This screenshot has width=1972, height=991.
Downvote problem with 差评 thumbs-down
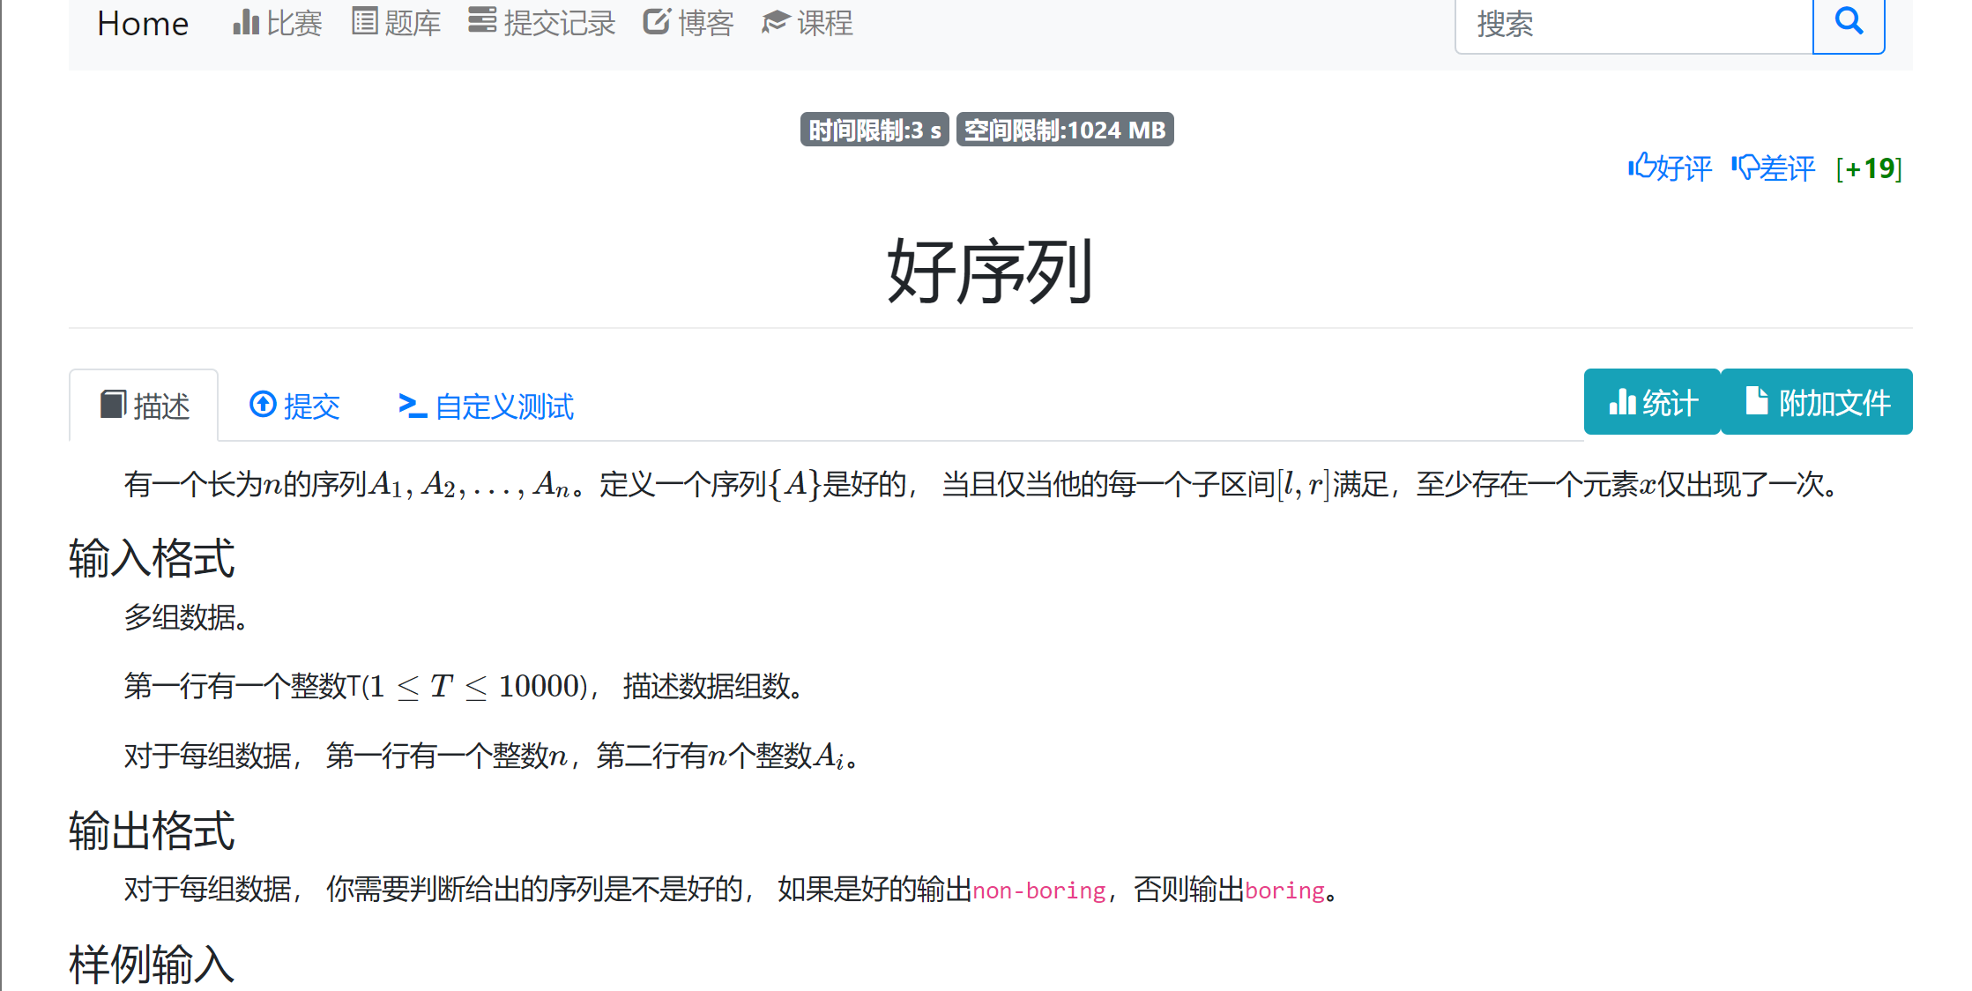click(x=1773, y=168)
